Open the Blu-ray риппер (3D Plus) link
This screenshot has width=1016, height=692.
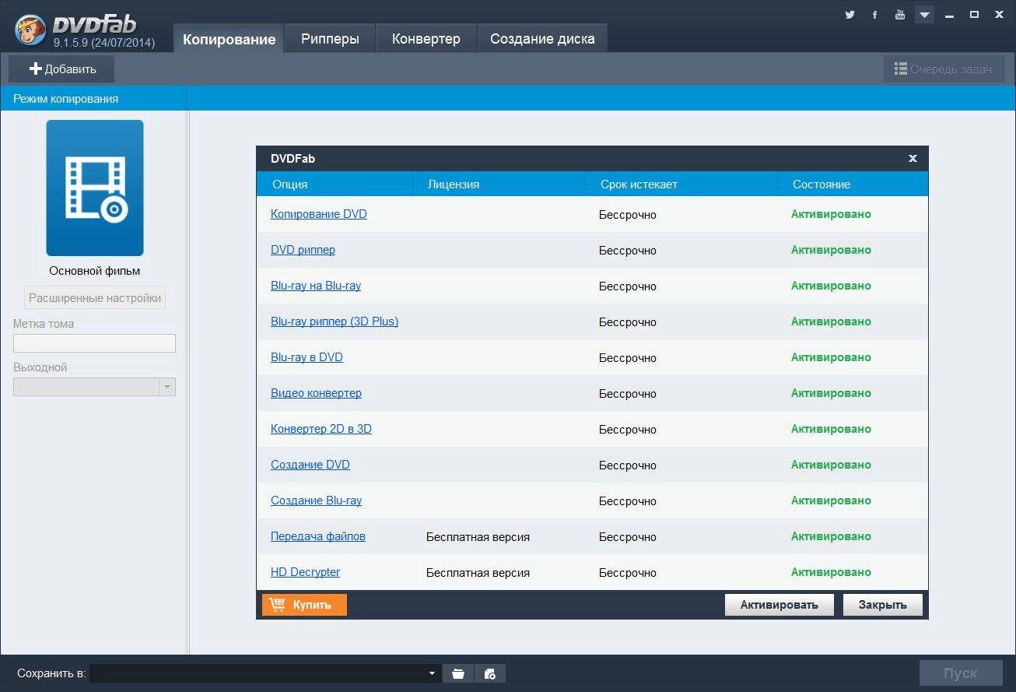click(x=335, y=321)
